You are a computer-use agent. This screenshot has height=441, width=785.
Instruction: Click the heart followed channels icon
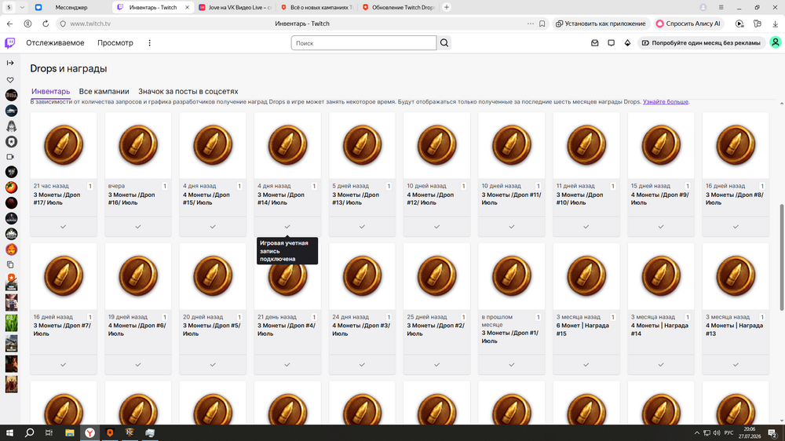pos(10,80)
